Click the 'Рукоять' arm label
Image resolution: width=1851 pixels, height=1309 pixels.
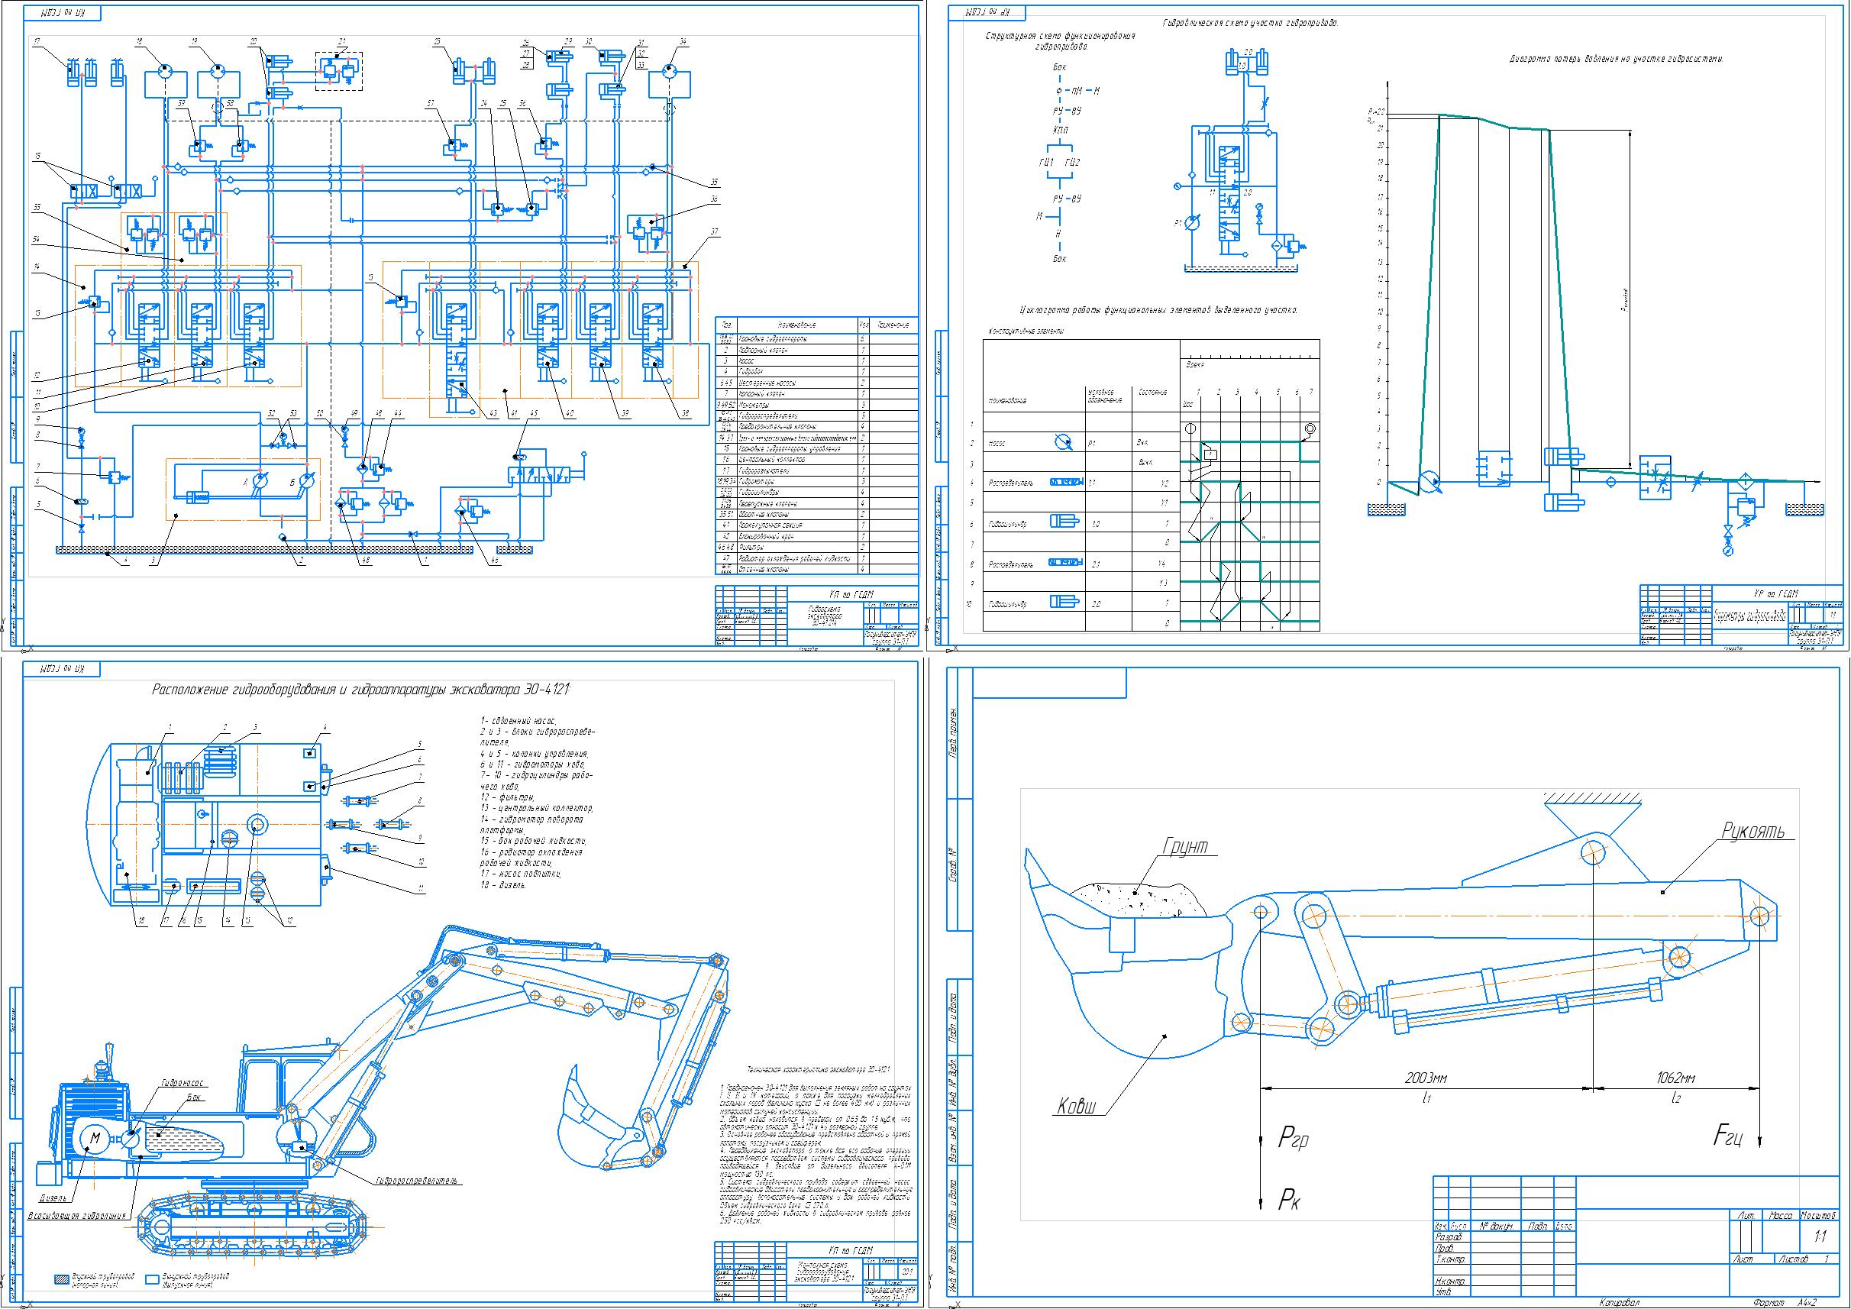[x=1752, y=831]
